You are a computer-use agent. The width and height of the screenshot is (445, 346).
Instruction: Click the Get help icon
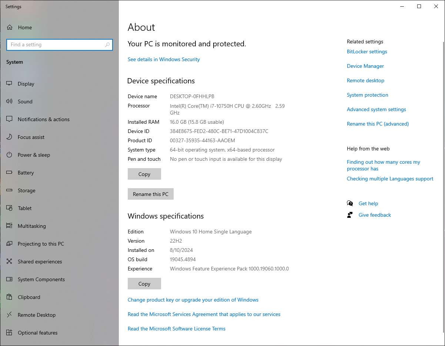[350, 203]
